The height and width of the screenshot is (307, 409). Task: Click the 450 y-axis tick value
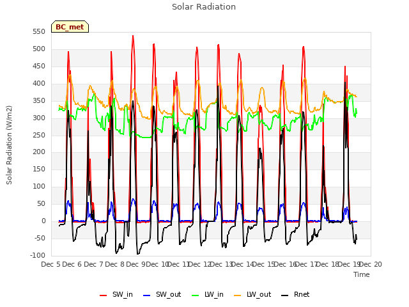39,67
